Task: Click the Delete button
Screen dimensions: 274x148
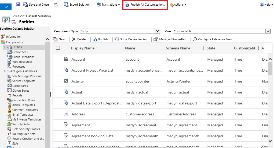Action: coord(79,39)
